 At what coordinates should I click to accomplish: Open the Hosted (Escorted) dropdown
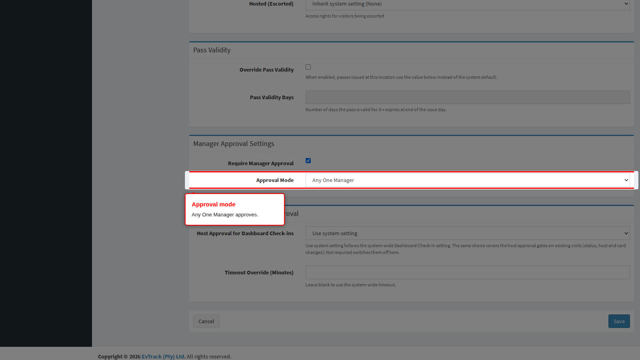pyautogui.click(x=468, y=4)
